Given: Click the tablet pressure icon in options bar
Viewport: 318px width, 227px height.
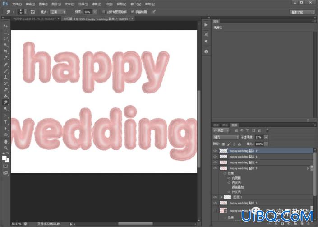Looking at the screenshot, I should [153, 12].
